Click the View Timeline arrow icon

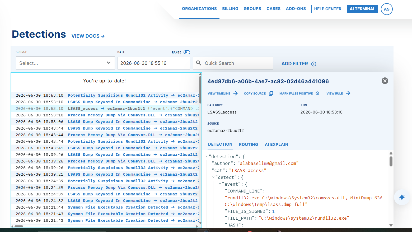[x=236, y=93]
